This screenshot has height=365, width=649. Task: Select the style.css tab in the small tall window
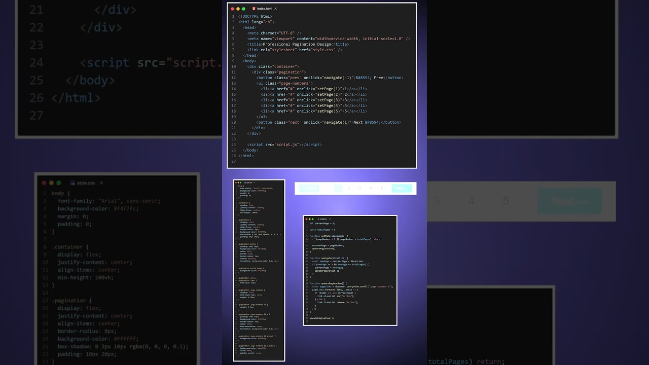[x=248, y=182]
